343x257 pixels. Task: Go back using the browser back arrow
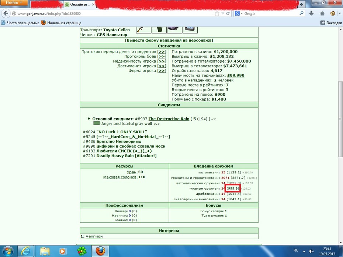click(x=6, y=14)
